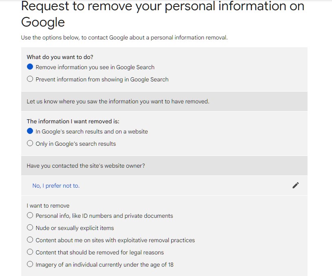Click label text 'Nude or sexually explicit items'
The width and height of the screenshot is (332, 276).
(x=75, y=228)
